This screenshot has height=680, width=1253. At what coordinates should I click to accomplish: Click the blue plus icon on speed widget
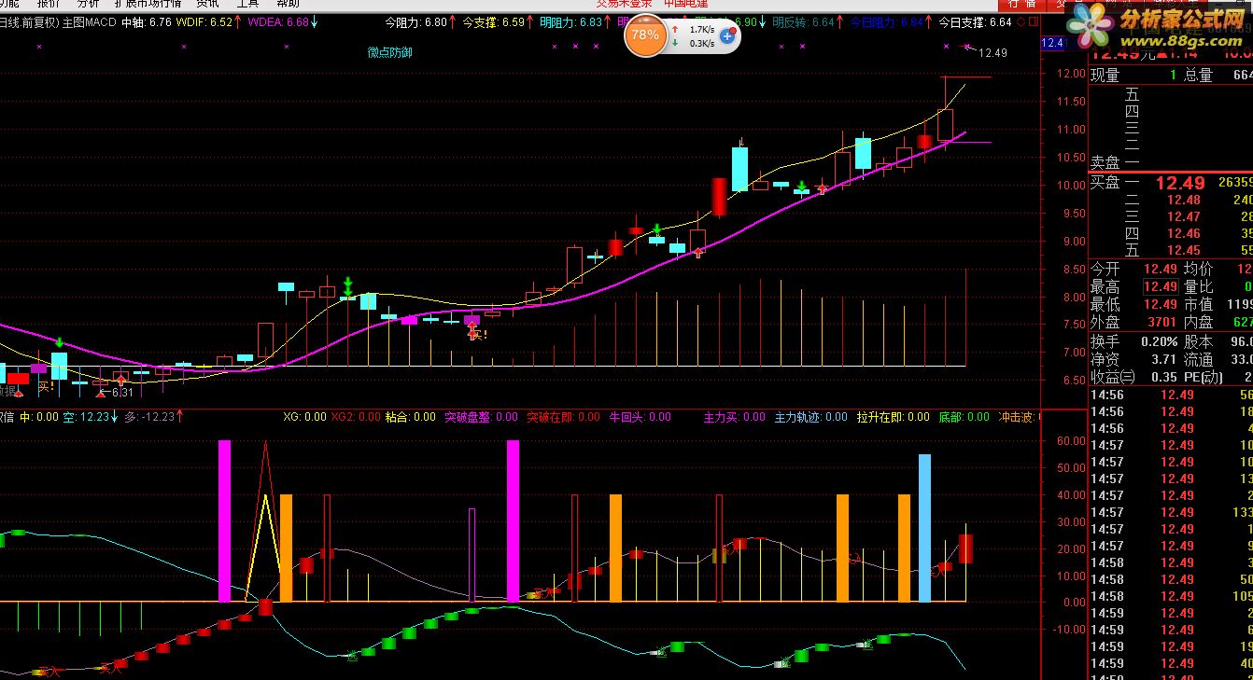pos(726,36)
